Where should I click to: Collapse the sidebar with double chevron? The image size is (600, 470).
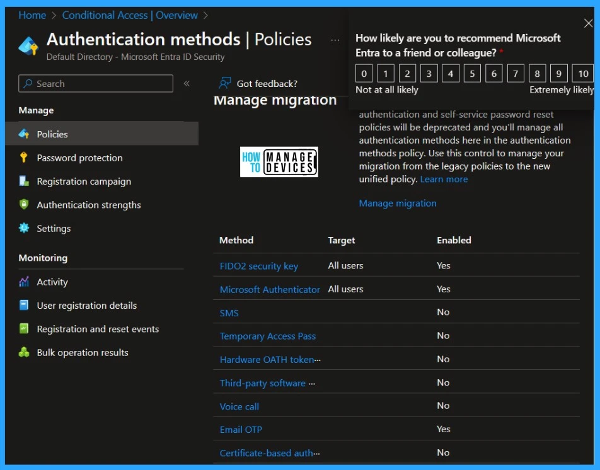tap(187, 83)
